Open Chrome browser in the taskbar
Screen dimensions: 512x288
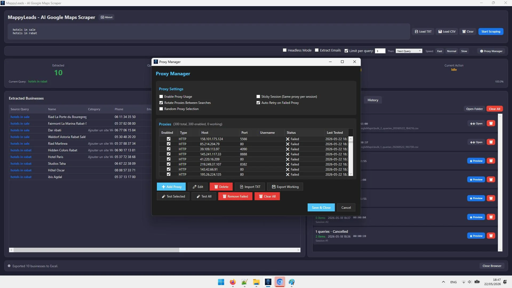pyautogui.click(x=280, y=282)
